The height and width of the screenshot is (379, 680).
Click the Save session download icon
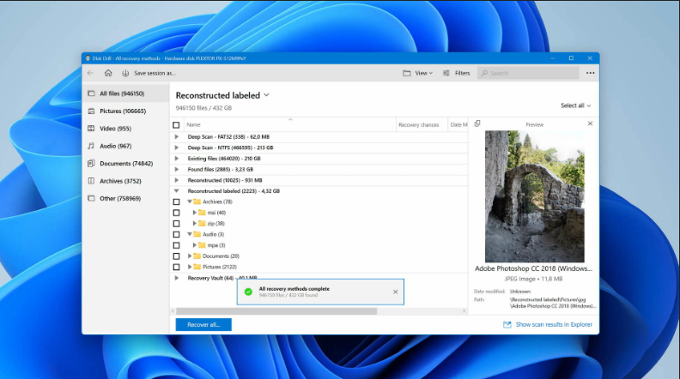(x=125, y=73)
